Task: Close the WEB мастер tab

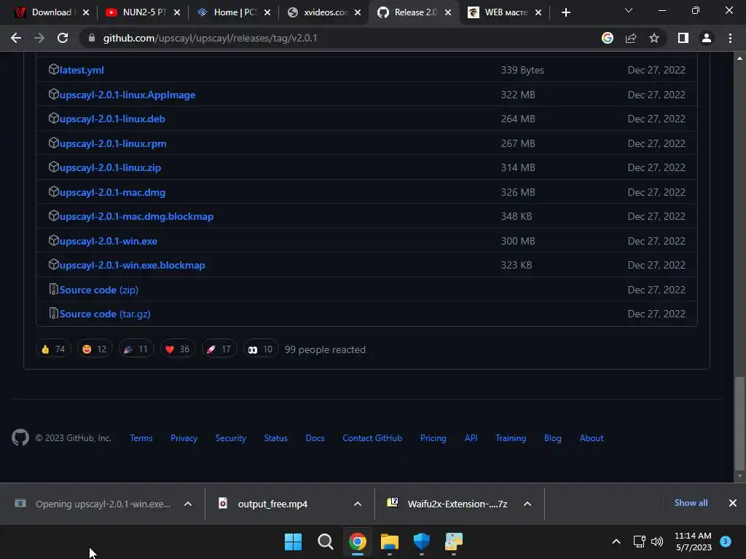Action: coord(538,12)
